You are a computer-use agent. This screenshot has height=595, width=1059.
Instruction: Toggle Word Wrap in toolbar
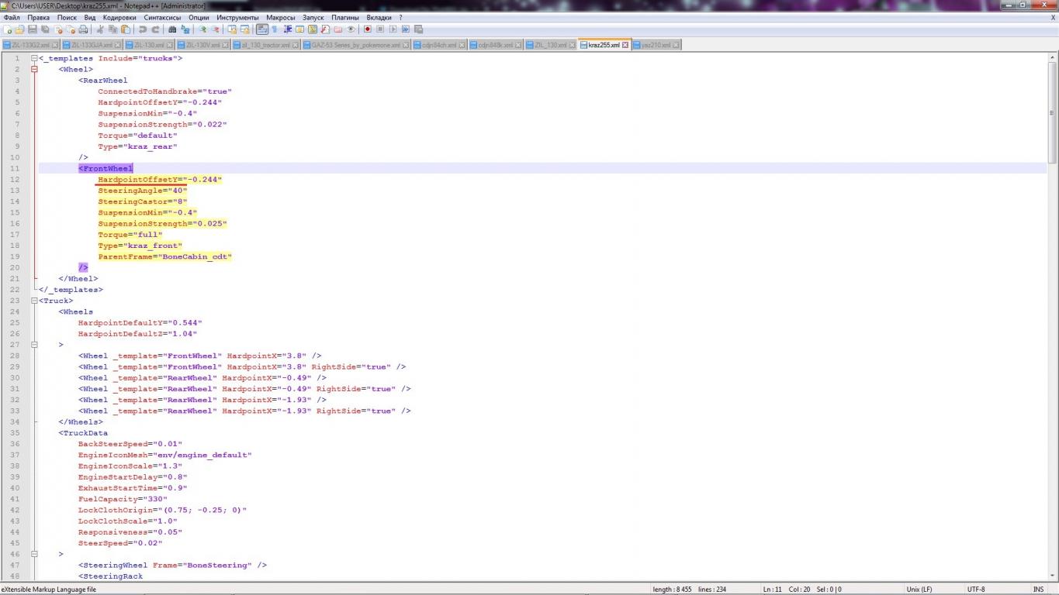[262, 29]
